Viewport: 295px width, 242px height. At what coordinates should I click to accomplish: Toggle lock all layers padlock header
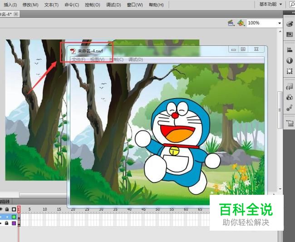pyautogui.click(x=7, y=209)
